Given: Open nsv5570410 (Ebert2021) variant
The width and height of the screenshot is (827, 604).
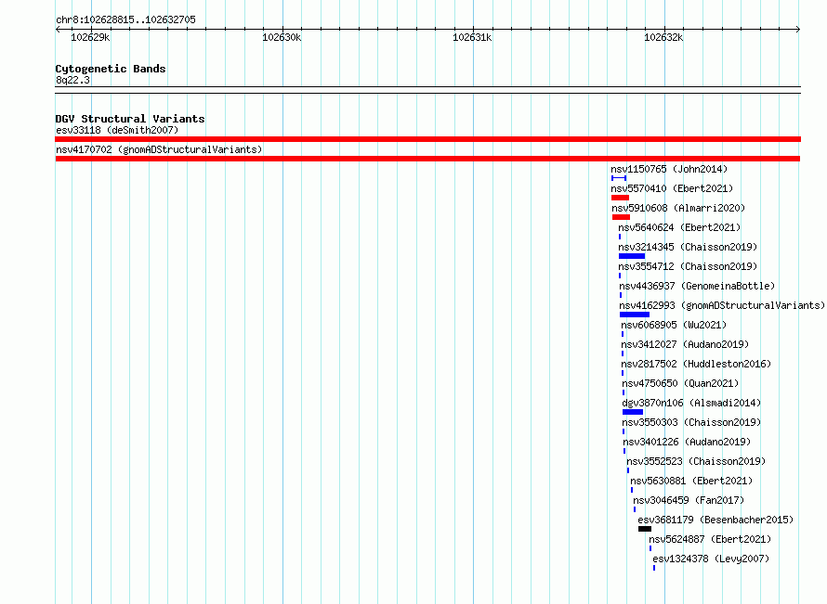Looking at the screenshot, I should point(672,188).
